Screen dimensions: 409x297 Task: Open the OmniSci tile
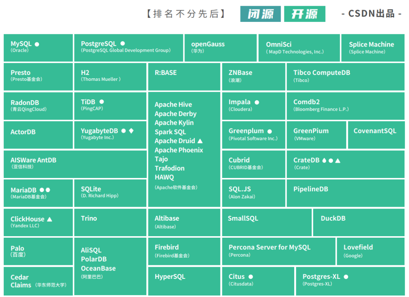(299, 48)
